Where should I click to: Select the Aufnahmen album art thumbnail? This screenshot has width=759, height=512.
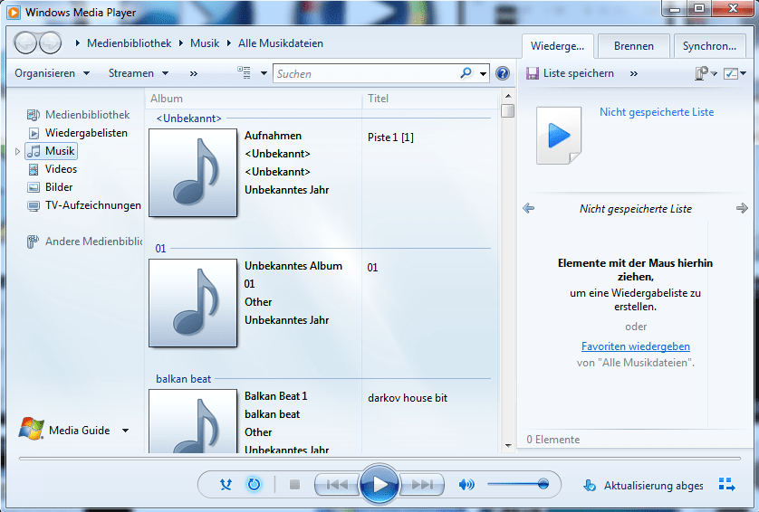pyautogui.click(x=193, y=173)
